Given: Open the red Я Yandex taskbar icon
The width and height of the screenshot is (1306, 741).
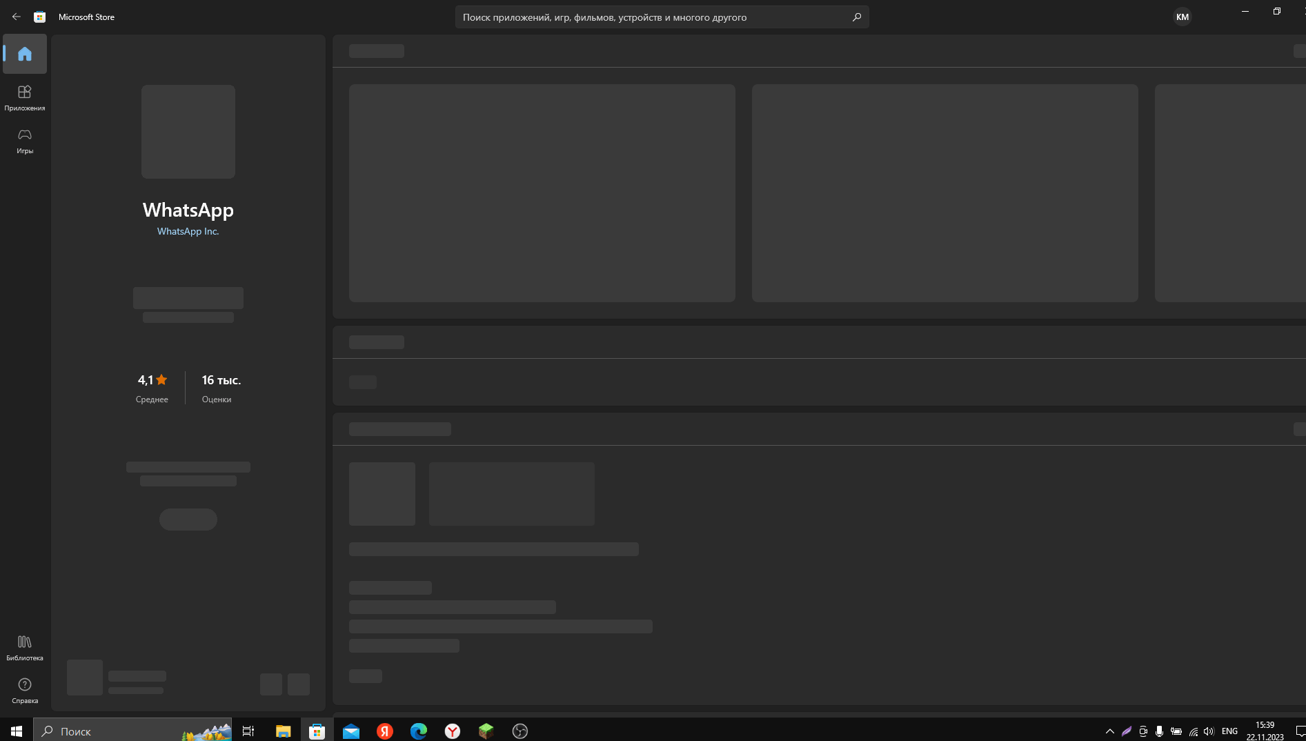Looking at the screenshot, I should tap(385, 731).
